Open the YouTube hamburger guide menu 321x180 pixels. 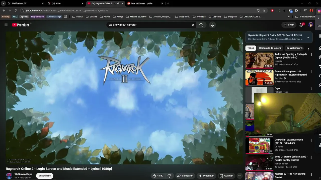pyautogui.click(x=6, y=25)
